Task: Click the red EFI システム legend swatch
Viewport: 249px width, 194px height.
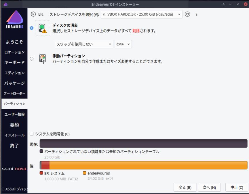Action: coord(41,173)
